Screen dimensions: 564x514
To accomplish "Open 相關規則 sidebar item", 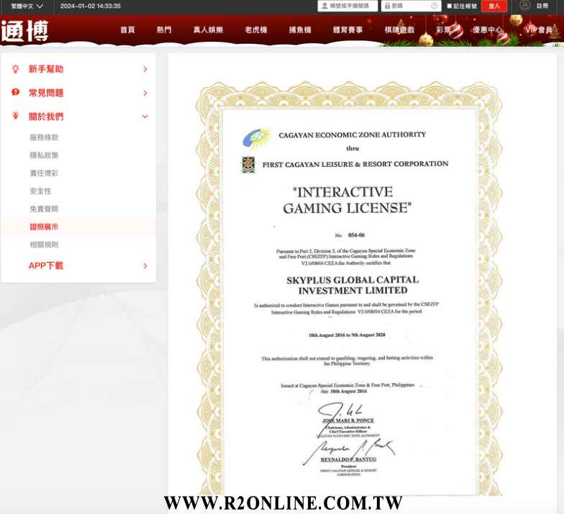I will 44,245.
